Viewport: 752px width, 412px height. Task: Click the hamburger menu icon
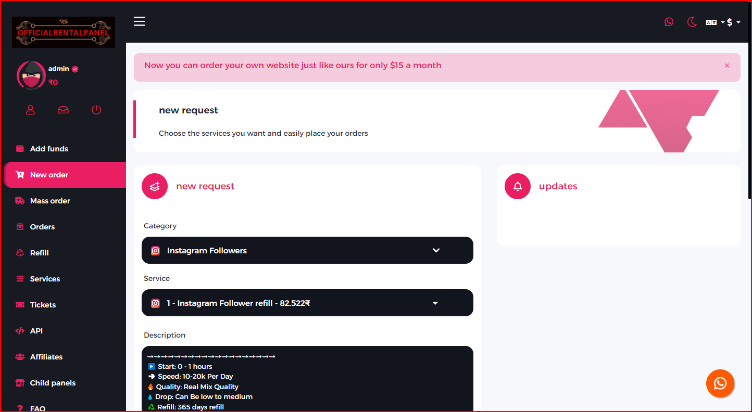(x=139, y=21)
